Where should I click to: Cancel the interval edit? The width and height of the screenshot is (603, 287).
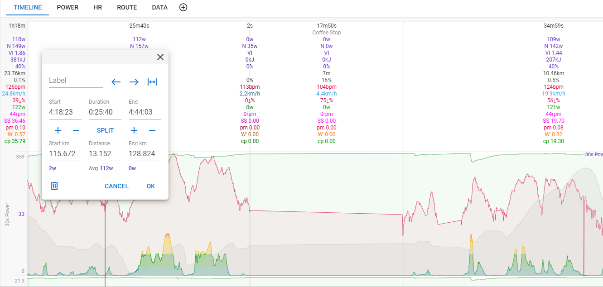point(116,186)
